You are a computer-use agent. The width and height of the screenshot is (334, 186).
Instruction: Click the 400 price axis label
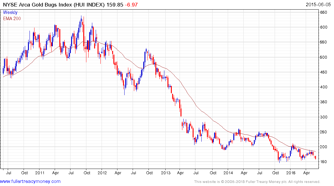(x=323, y=87)
